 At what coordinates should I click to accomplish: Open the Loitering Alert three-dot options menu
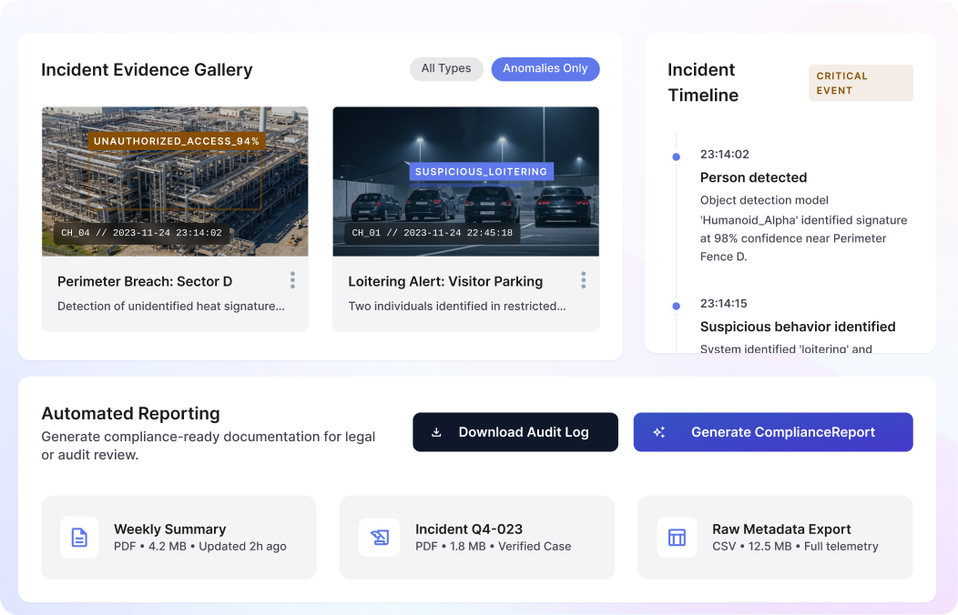click(583, 280)
